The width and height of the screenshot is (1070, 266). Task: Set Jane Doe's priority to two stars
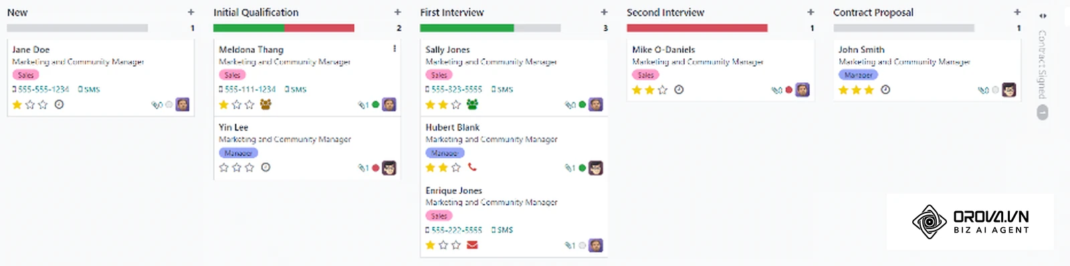(x=30, y=104)
